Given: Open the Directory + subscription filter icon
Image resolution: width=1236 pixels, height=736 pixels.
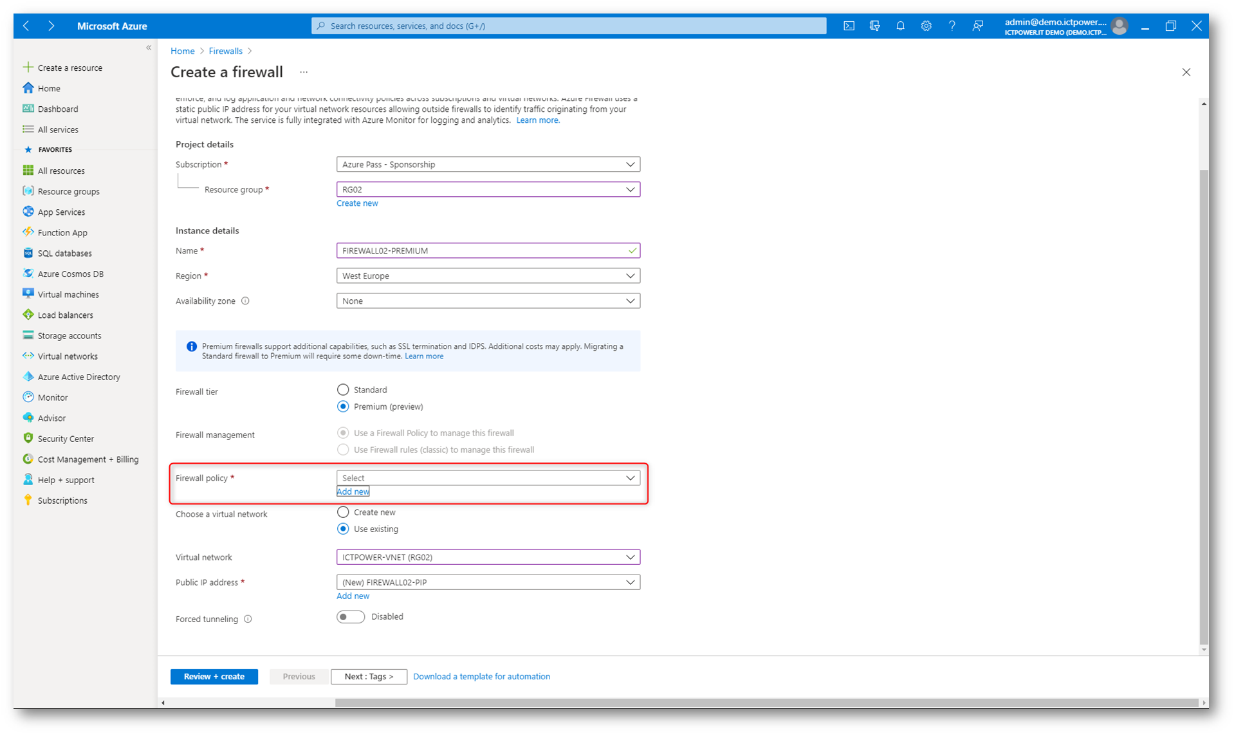Looking at the screenshot, I should click(x=874, y=26).
